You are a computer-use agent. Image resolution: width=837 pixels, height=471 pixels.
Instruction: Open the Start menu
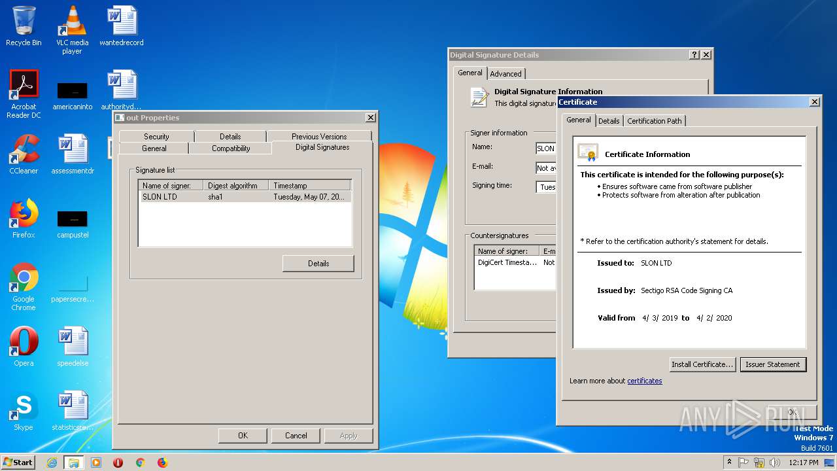click(18, 462)
